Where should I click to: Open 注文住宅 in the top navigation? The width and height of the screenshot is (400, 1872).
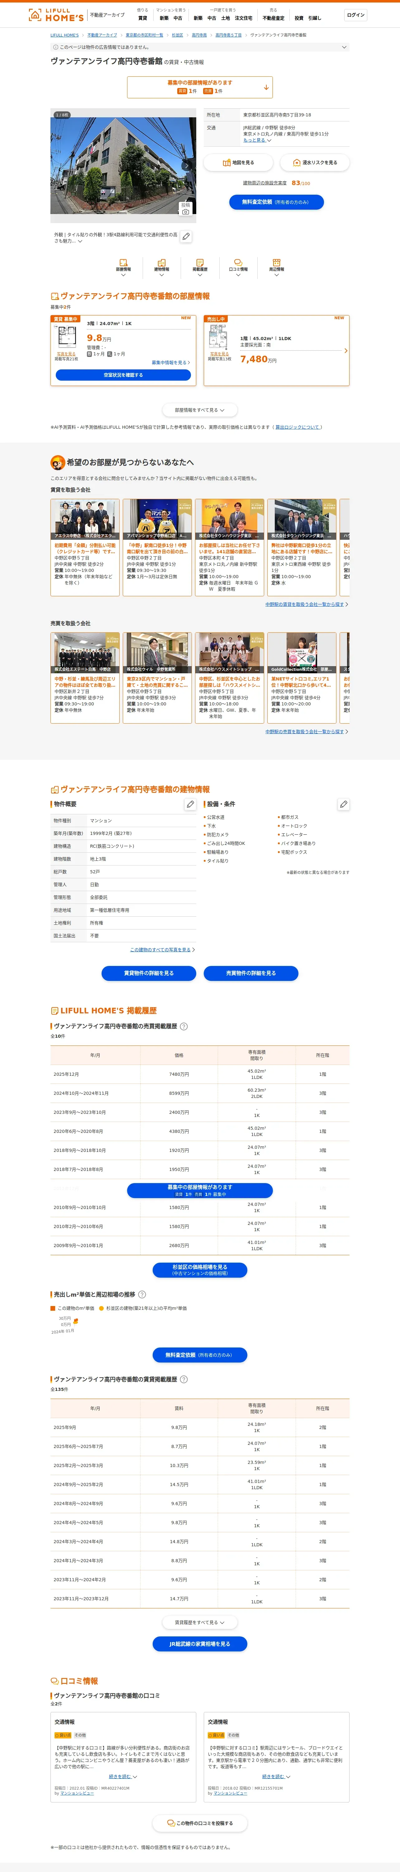pos(243,18)
